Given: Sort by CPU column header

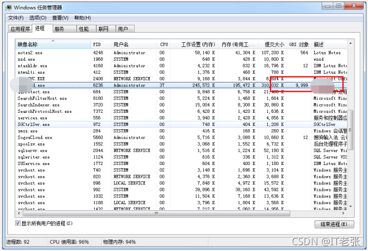Looking at the screenshot, I should [x=164, y=44].
